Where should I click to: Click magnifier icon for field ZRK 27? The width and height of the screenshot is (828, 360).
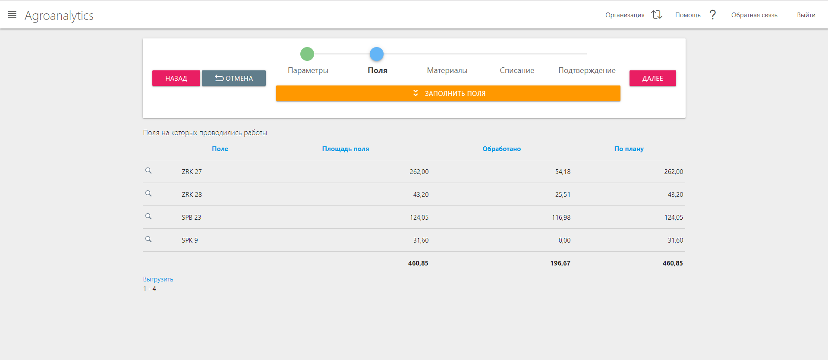click(148, 171)
